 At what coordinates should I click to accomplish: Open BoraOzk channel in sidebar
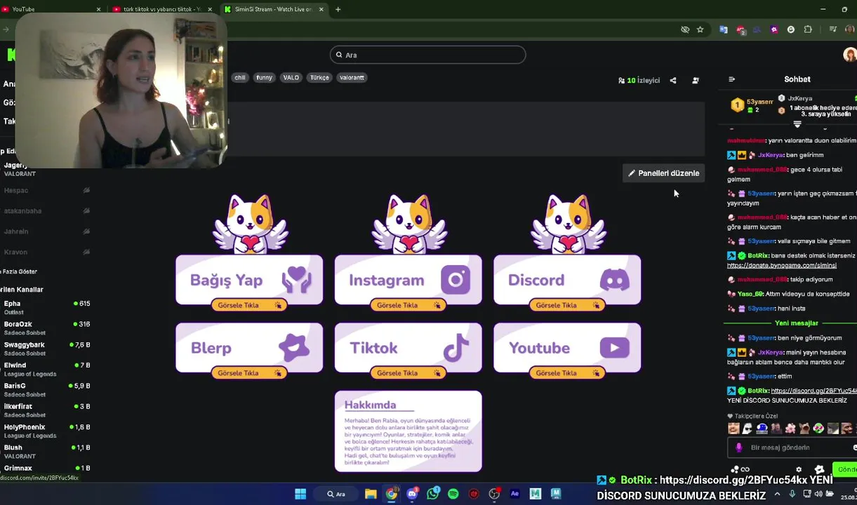tap(46, 328)
